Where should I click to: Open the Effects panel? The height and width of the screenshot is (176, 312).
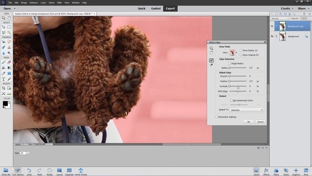tap(266, 172)
